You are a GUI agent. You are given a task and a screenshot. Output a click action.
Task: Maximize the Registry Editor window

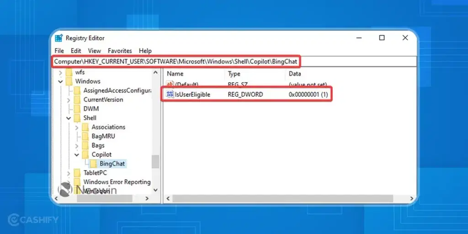[x=382, y=38]
